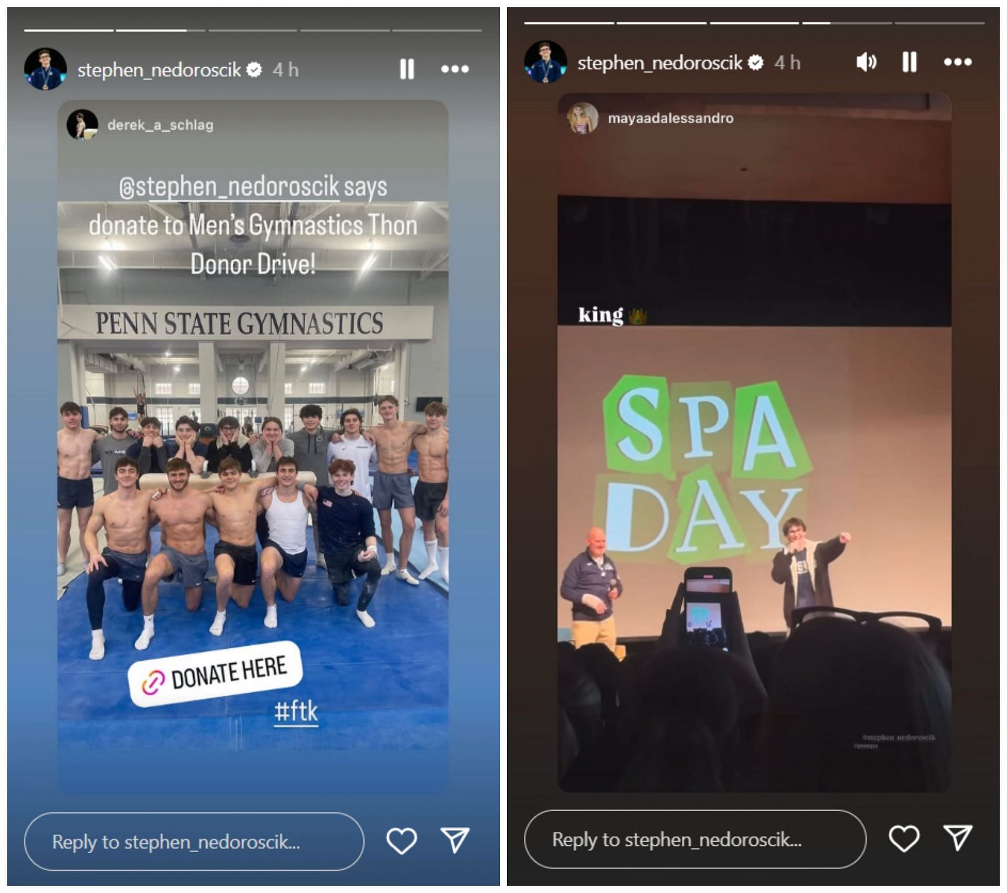
Task: Tap @stephen_nedoroscik mention in left story
Action: 229,188
